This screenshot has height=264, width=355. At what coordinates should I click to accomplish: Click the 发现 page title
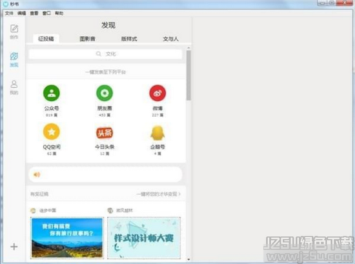tap(108, 25)
